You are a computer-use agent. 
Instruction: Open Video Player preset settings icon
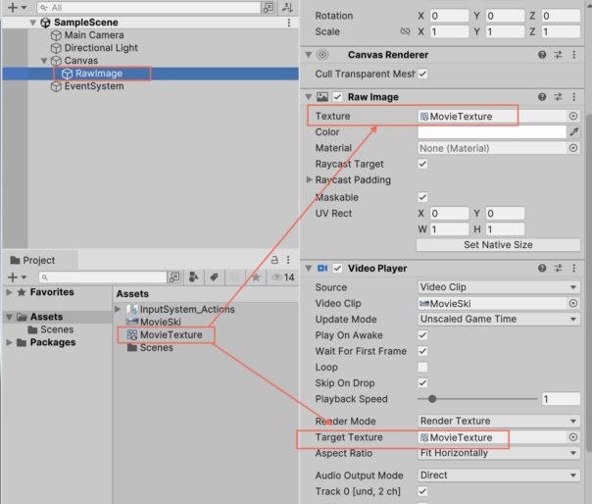[x=558, y=269]
